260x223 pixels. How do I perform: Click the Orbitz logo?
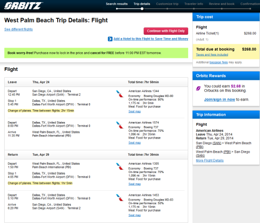coord(23,6)
